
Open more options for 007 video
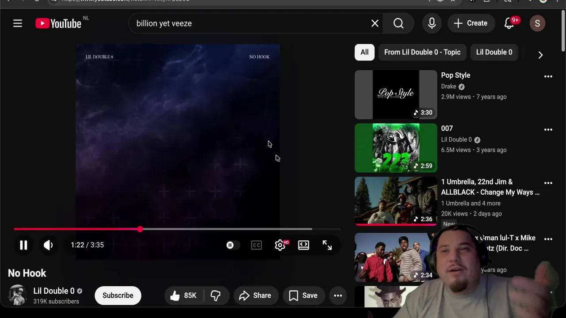pyautogui.click(x=548, y=129)
